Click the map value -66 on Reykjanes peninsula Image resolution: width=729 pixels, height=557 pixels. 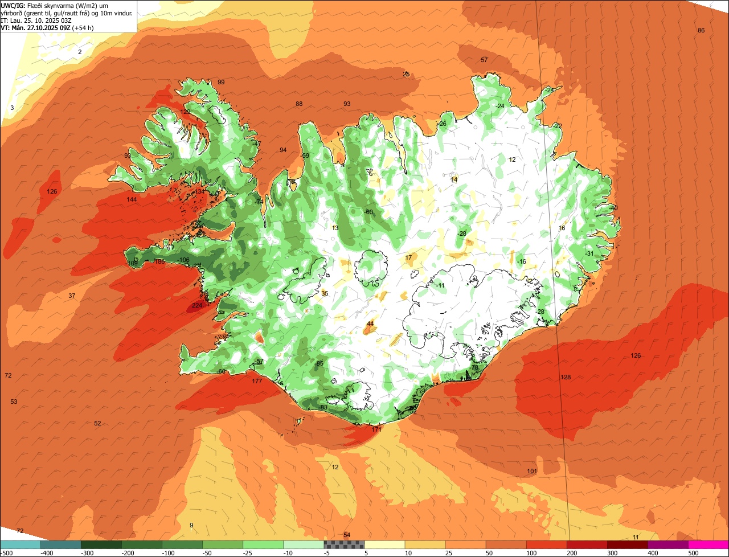tap(222, 372)
